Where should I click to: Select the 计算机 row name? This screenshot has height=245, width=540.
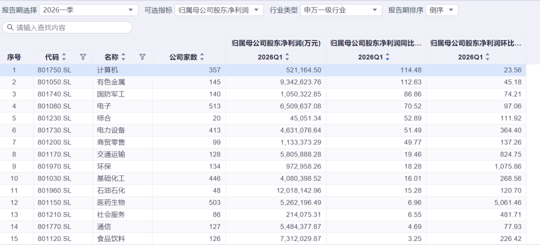[108, 70]
